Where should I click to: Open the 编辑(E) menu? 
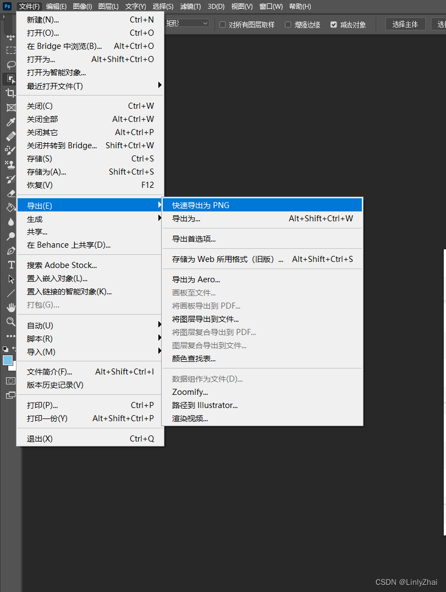[56, 7]
